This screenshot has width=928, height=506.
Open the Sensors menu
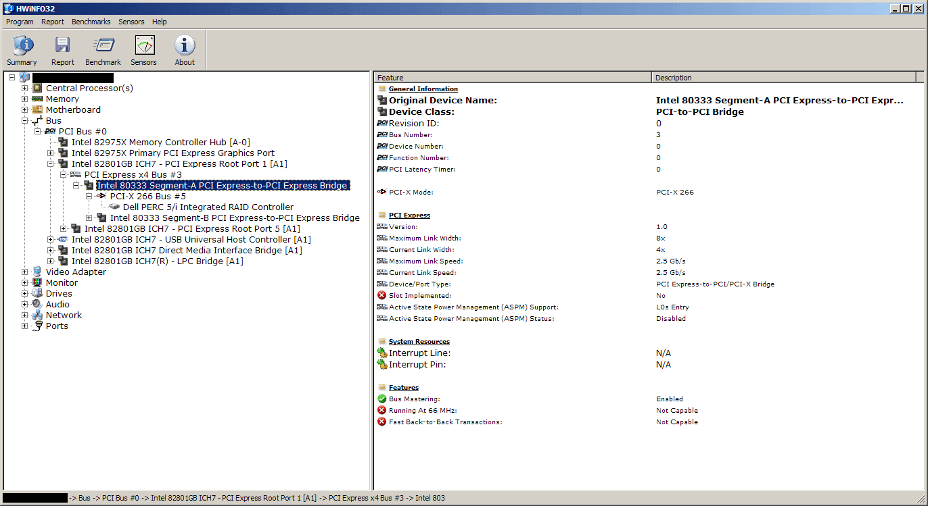click(131, 22)
